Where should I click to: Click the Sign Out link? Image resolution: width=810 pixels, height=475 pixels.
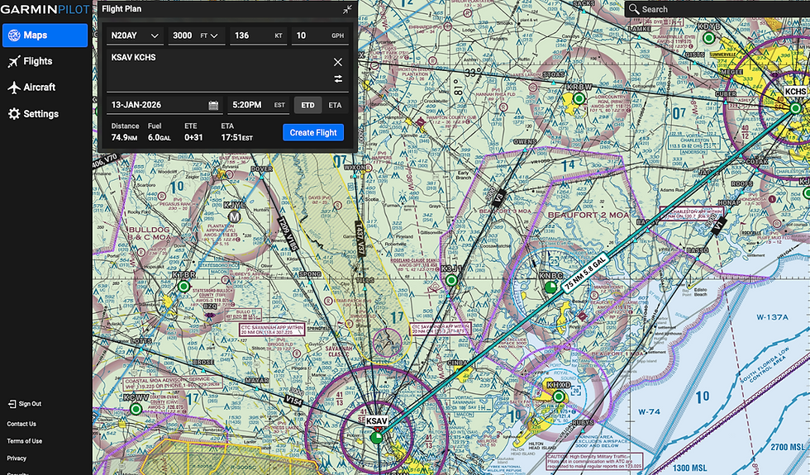tap(30, 404)
